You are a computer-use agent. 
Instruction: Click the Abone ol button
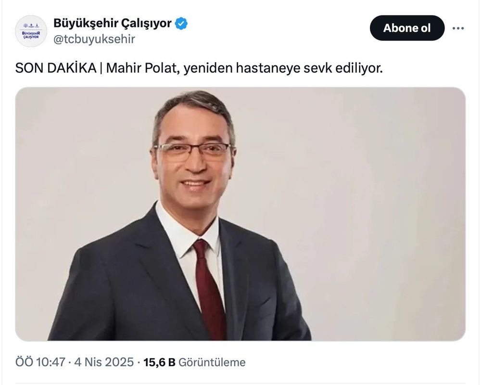407,28
